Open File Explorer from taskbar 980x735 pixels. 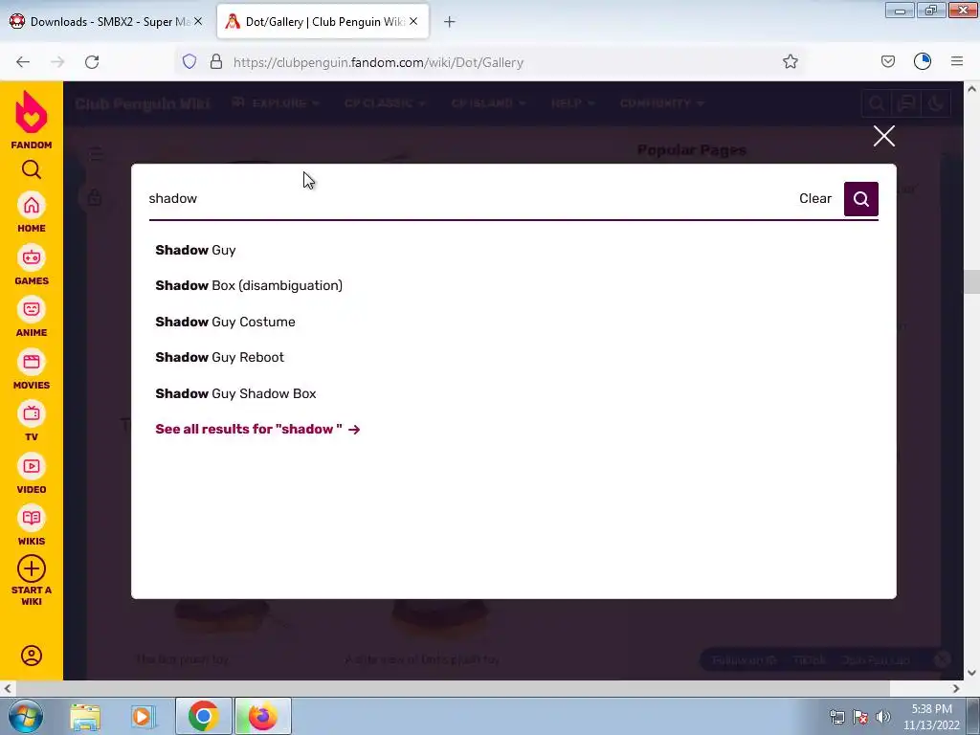coord(85,716)
